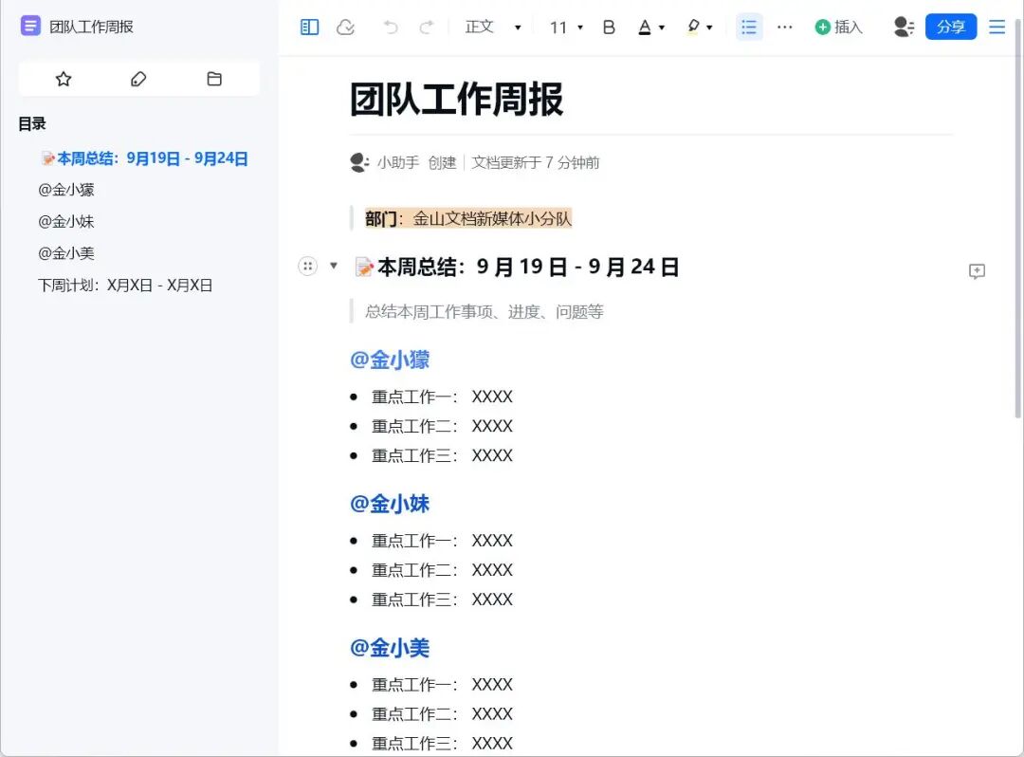Image resolution: width=1024 pixels, height=757 pixels.
Task: Click 重点工作一 under @金小獴
Action: (x=442, y=397)
